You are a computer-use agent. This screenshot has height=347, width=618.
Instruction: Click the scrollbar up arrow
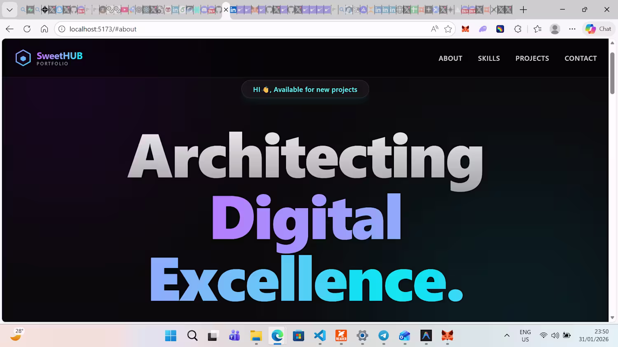tap(612, 43)
